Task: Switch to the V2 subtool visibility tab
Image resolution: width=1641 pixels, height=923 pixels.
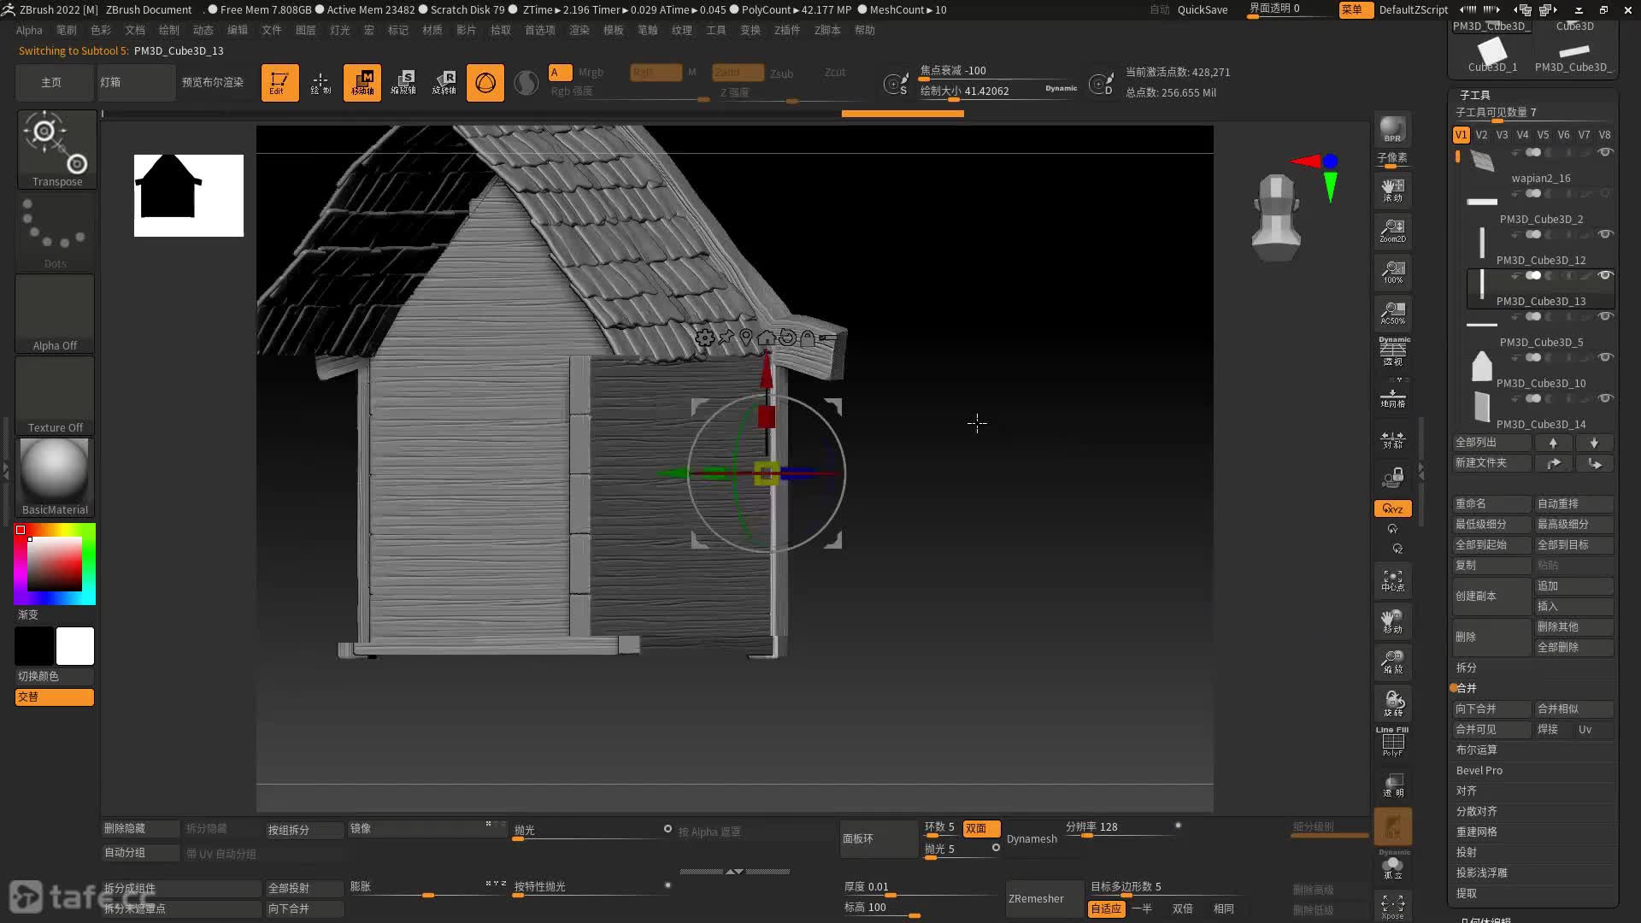Action: pyautogui.click(x=1481, y=134)
